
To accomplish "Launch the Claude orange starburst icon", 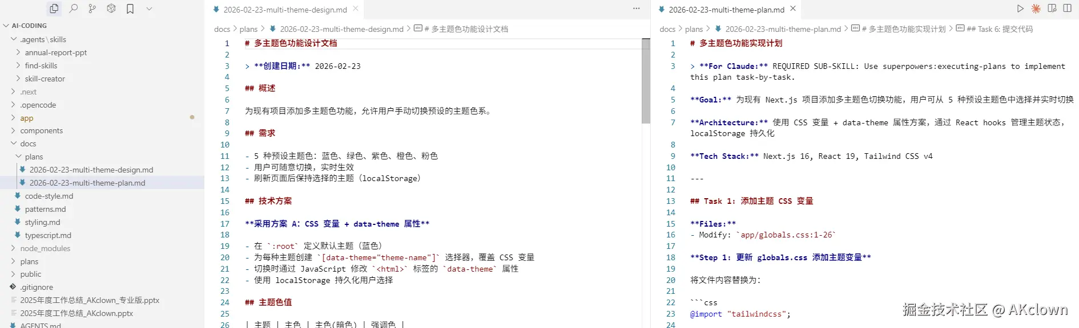I will (1036, 9).
